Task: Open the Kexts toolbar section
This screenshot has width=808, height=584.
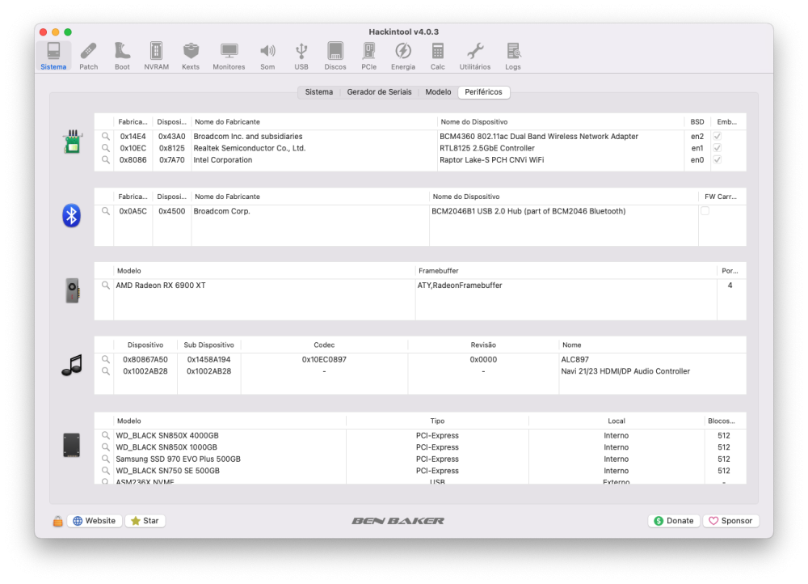Action: 191,57
